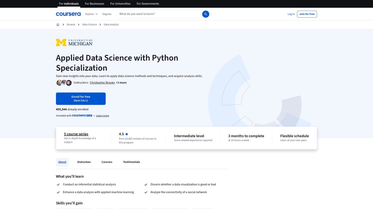Go to home via breadcrumb house icon
Viewport: 373px width, 209px height.
tap(58, 24)
